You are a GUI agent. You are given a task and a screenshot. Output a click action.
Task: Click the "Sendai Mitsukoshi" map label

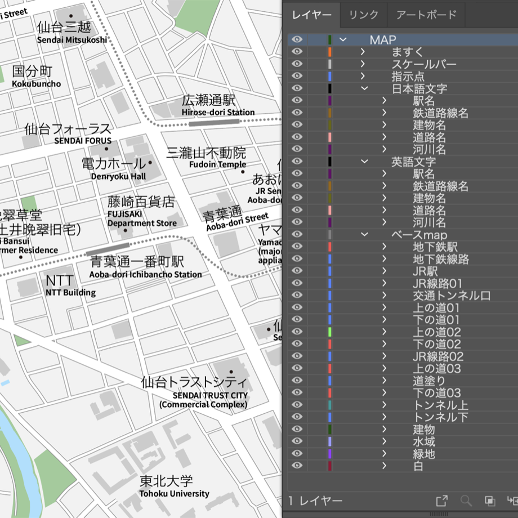[72, 40]
